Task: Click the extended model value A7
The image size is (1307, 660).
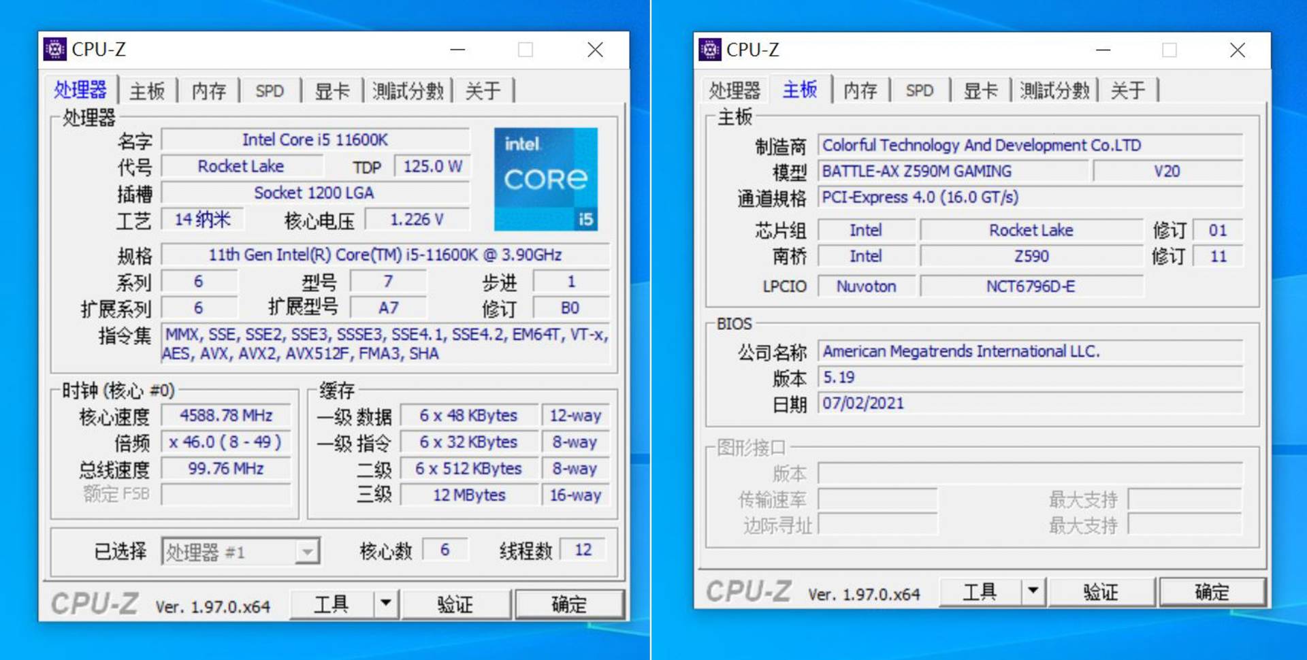Action: [388, 308]
